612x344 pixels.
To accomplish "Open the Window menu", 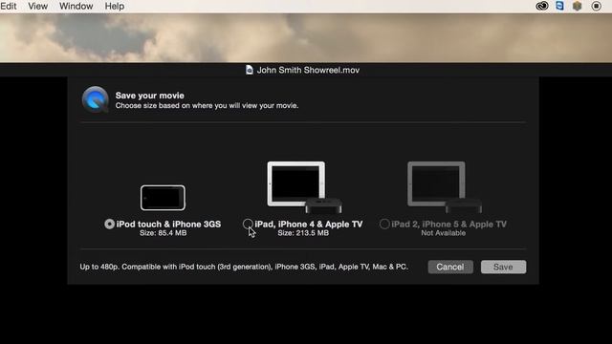I will click(x=76, y=7).
